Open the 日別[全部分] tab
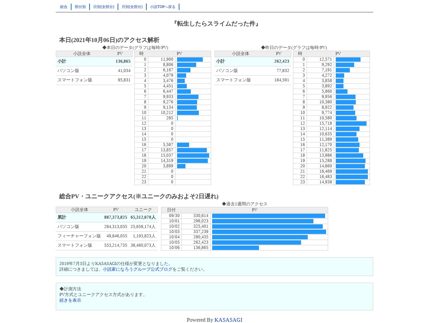This screenshot has height=323, width=429. point(104,7)
